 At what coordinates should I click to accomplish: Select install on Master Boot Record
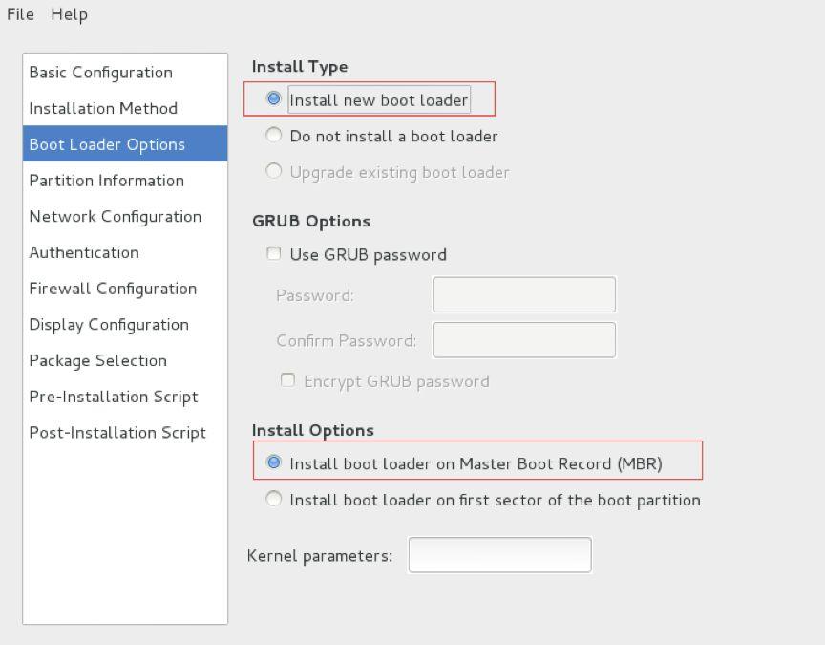coord(274,463)
